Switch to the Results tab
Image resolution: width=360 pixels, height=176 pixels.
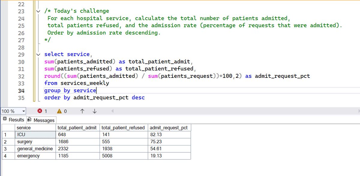click(x=13, y=120)
